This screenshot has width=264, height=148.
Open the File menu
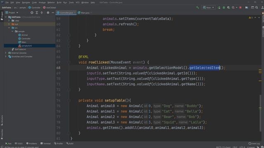click(x=7, y=2)
